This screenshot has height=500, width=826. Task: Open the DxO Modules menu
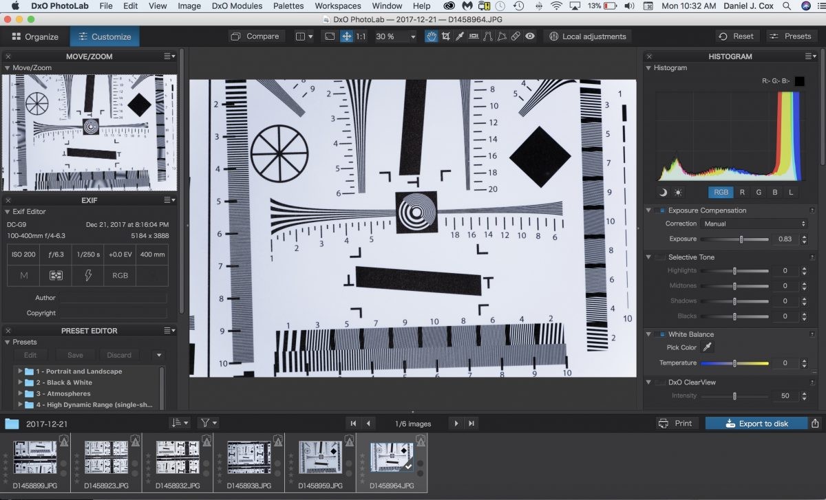(237, 6)
